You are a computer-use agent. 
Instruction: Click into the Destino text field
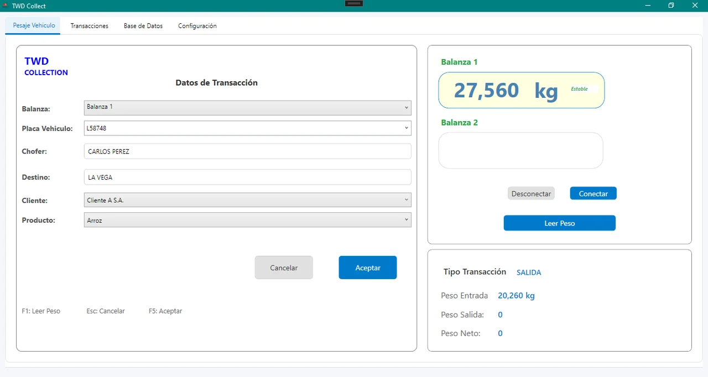(x=247, y=177)
